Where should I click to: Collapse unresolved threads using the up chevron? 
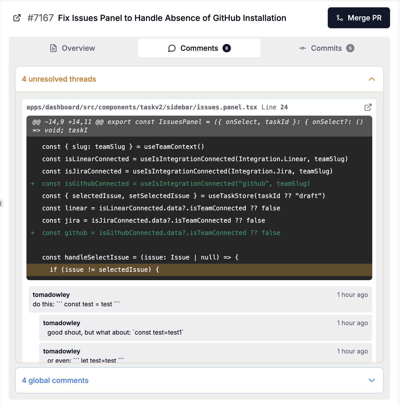[371, 79]
